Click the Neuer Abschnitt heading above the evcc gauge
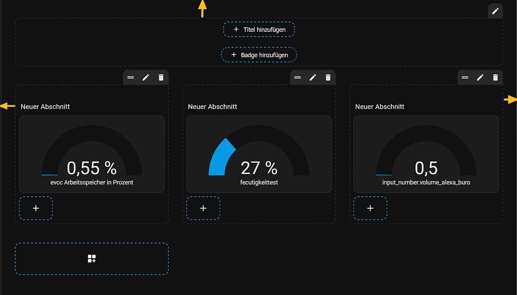 click(45, 107)
